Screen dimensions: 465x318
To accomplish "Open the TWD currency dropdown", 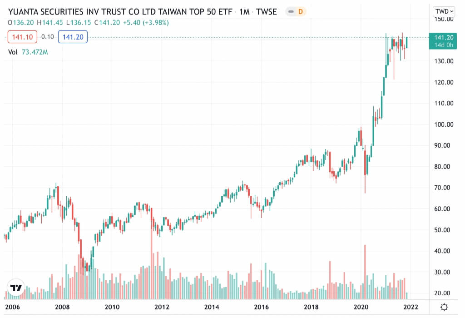I will [x=444, y=11].
